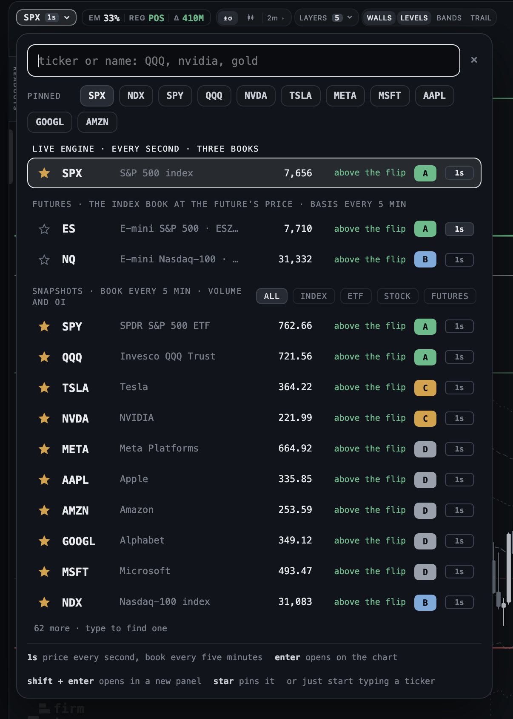Viewport: 513px width, 719px height.
Task: Switch to candlestick chart icon
Action: click(251, 18)
